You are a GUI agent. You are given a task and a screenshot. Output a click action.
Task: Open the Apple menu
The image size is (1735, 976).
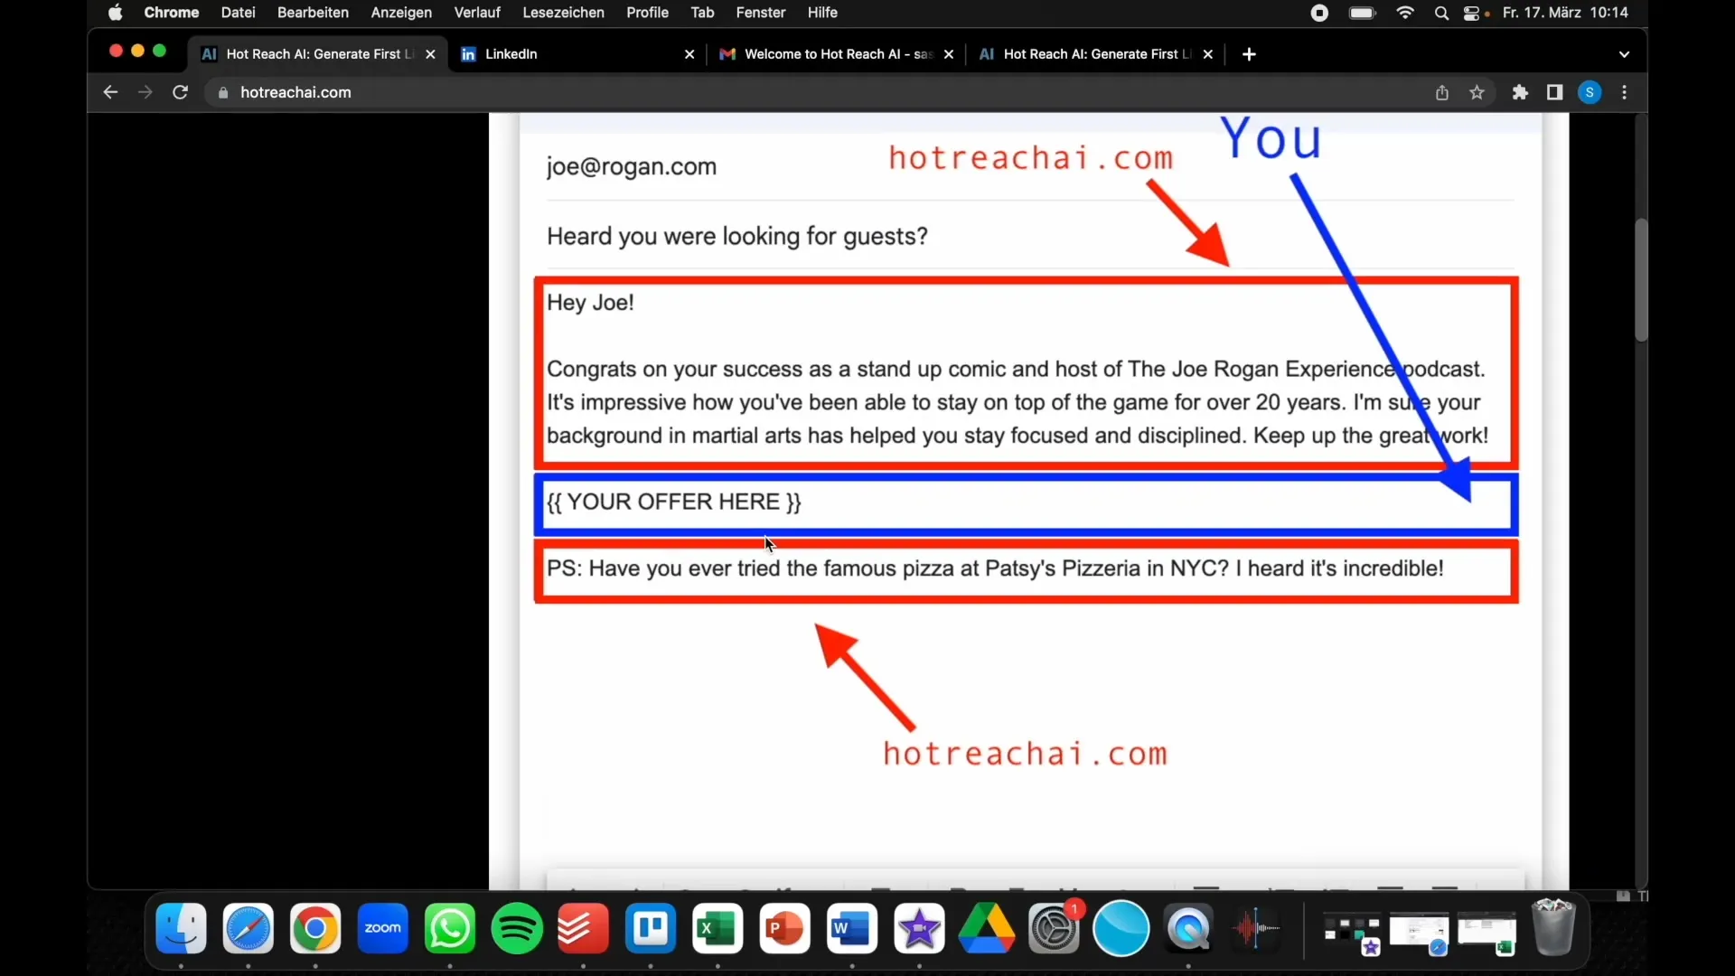(115, 13)
